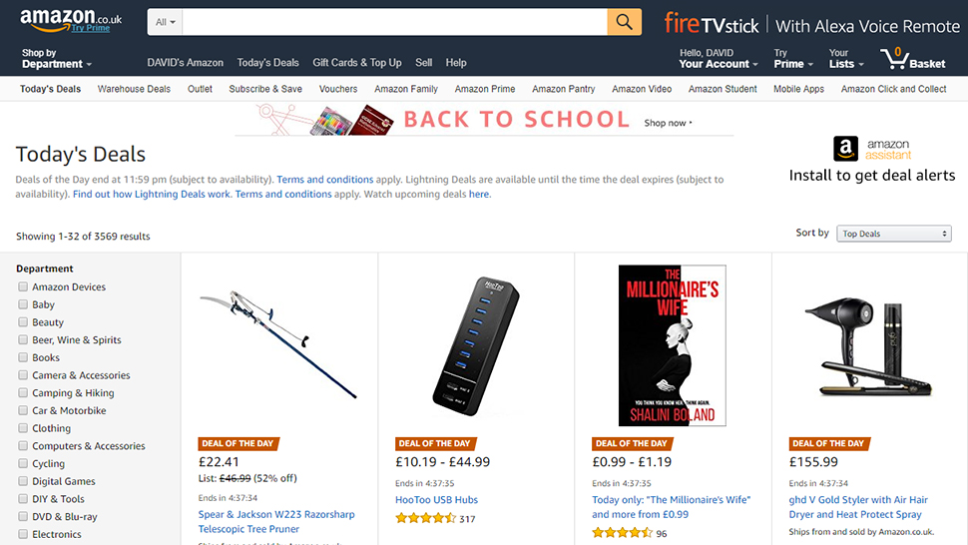Go to Amazon.co.uk home logo
This screenshot has height=545, width=968.
coord(71,20)
